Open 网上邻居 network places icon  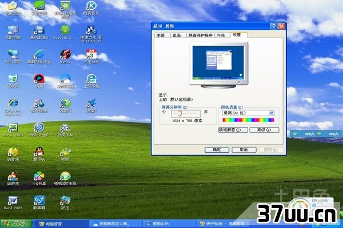(13, 55)
